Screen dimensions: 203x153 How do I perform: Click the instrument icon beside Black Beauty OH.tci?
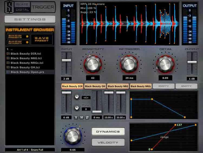(8, 67)
